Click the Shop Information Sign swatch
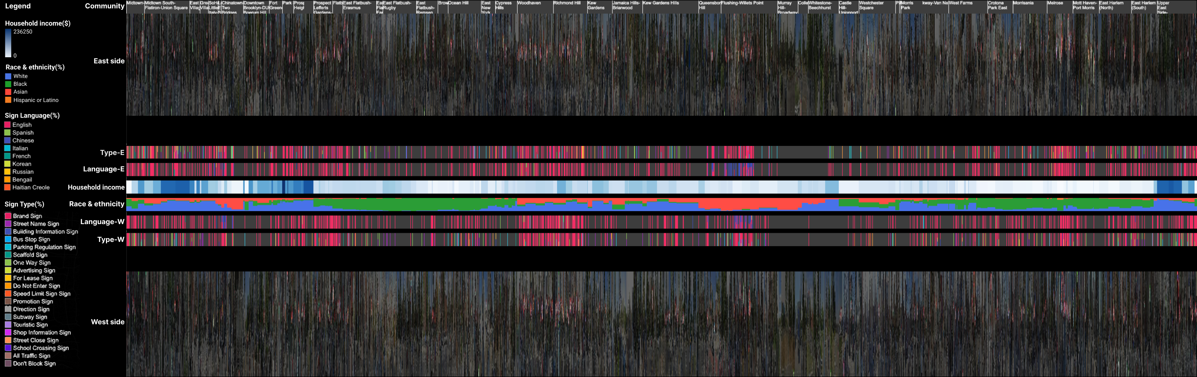Image resolution: width=1197 pixels, height=377 pixels. click(8, 332)
